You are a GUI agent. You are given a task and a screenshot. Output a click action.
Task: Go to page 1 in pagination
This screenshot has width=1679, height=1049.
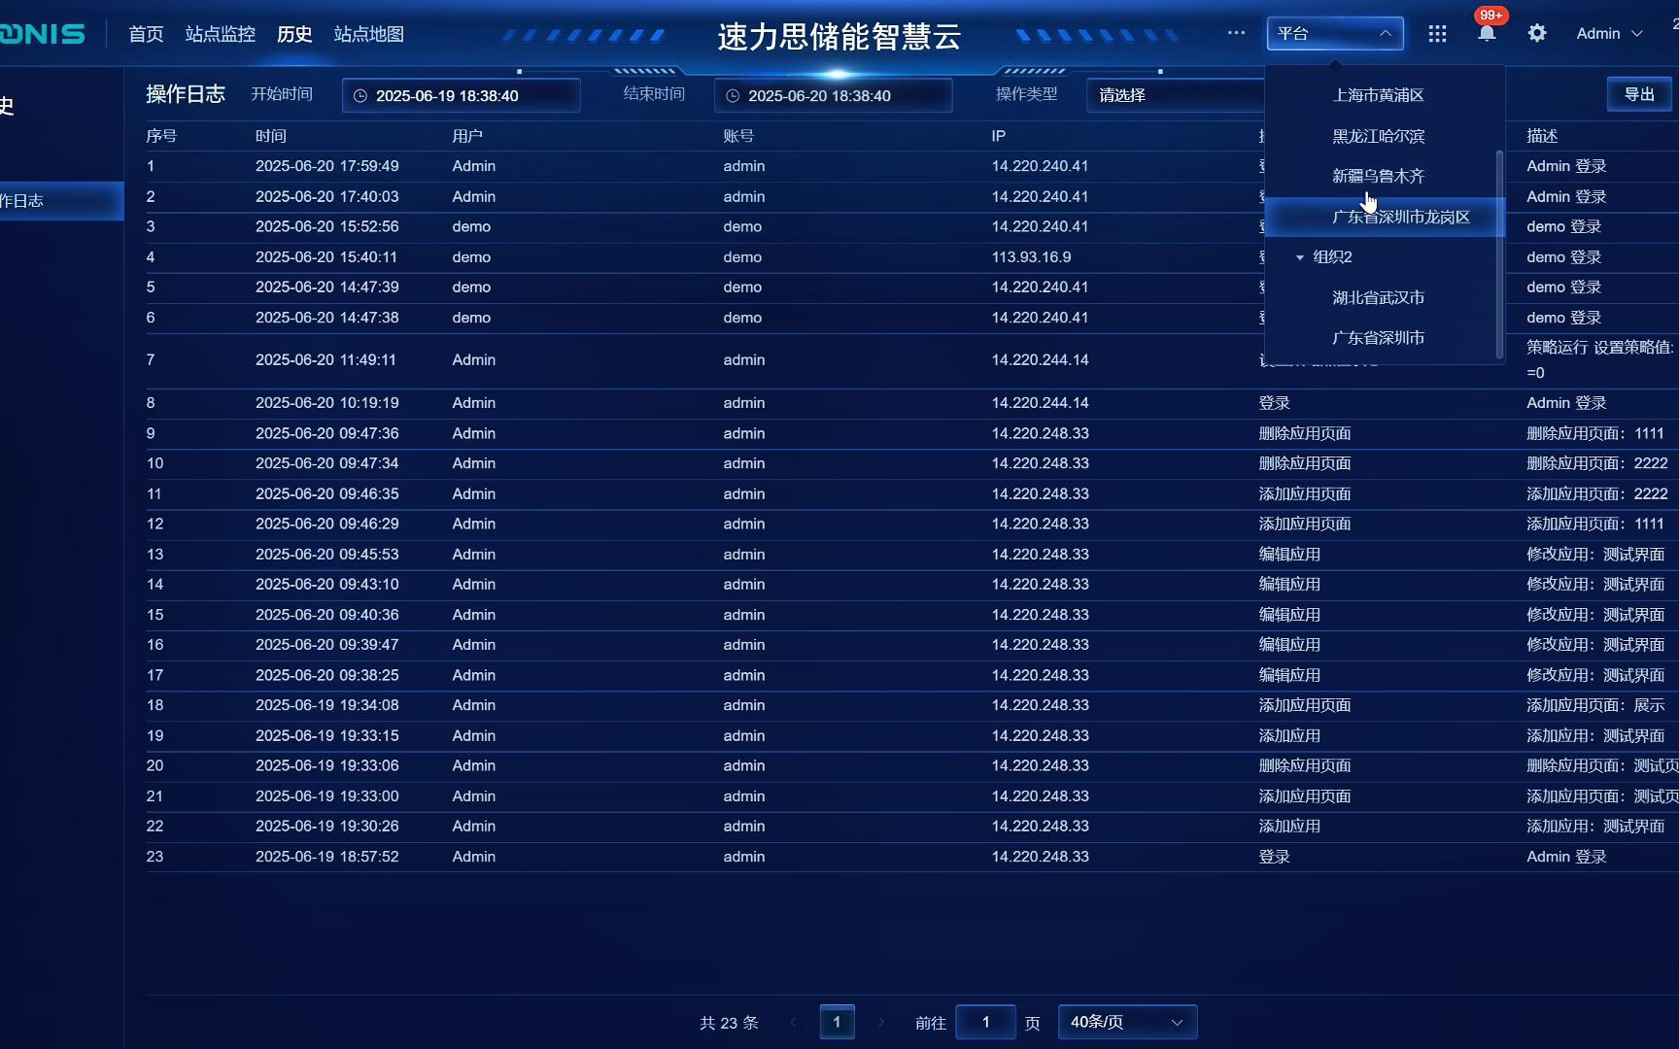coord(837,1022)
